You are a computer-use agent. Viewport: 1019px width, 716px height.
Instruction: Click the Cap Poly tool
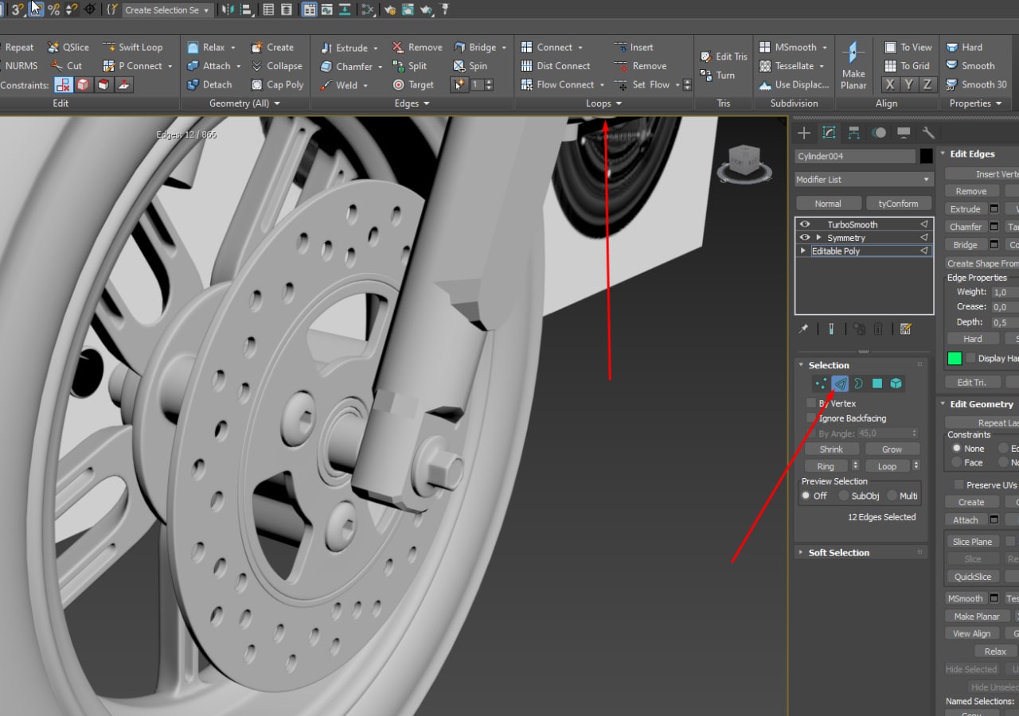click(x=276, y=84)
